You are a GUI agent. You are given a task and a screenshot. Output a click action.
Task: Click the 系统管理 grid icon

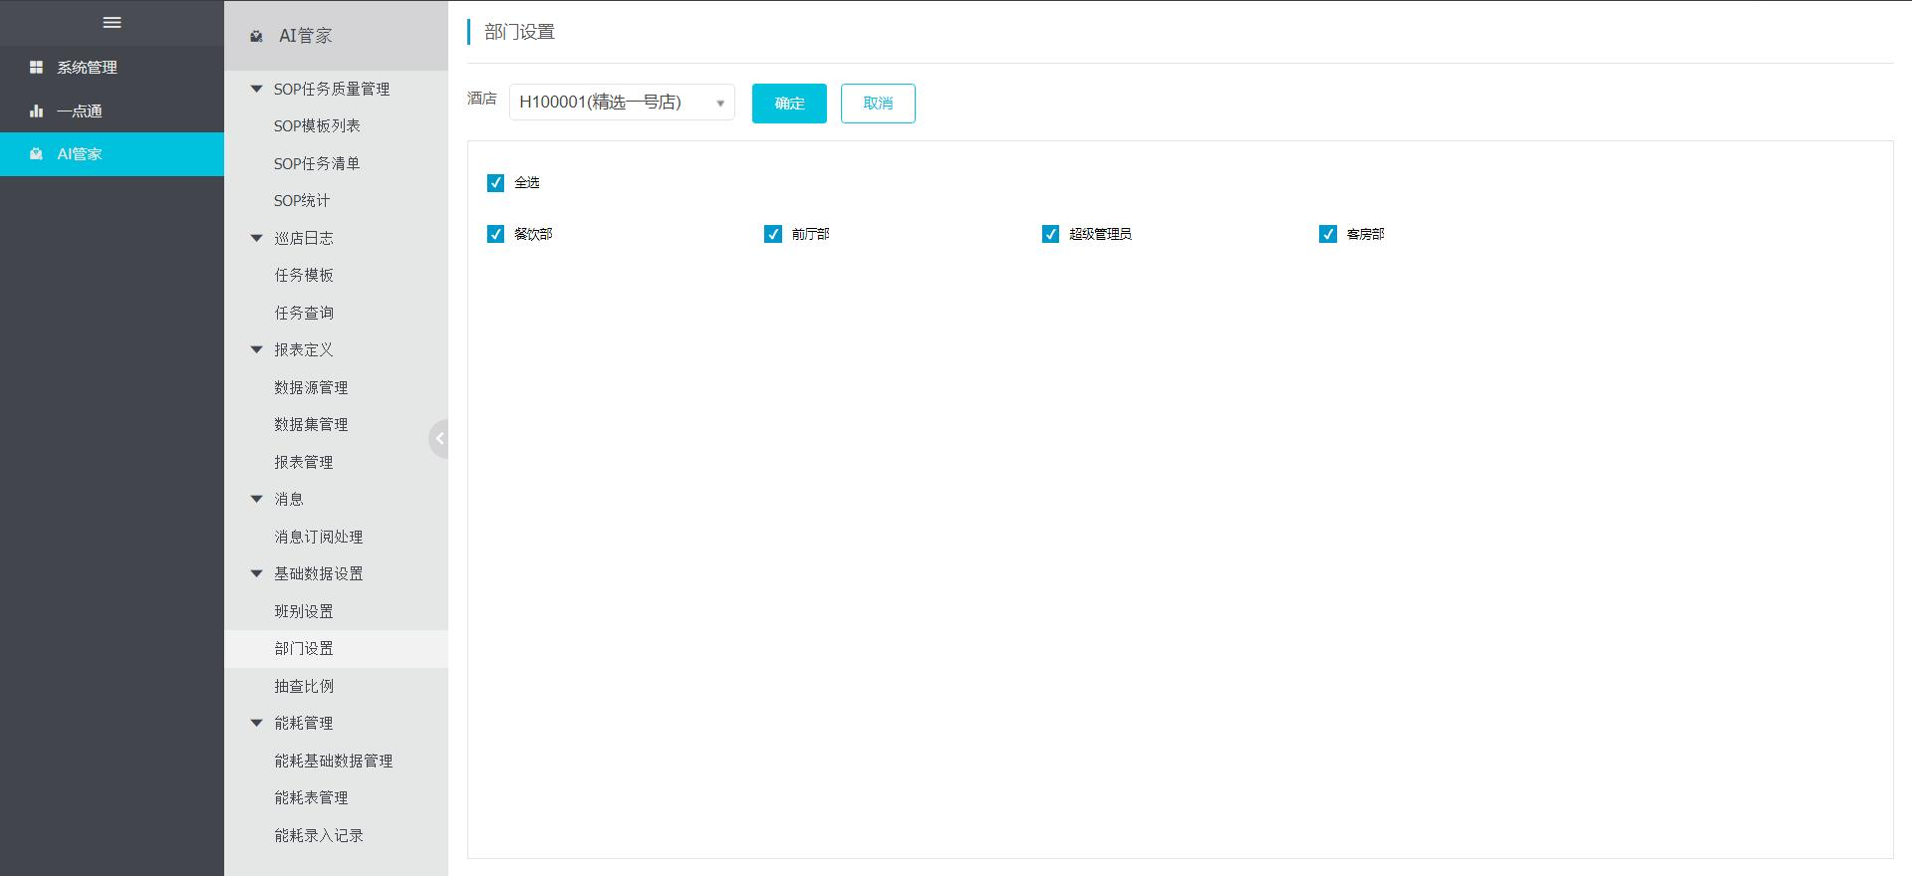pos(36,67)
